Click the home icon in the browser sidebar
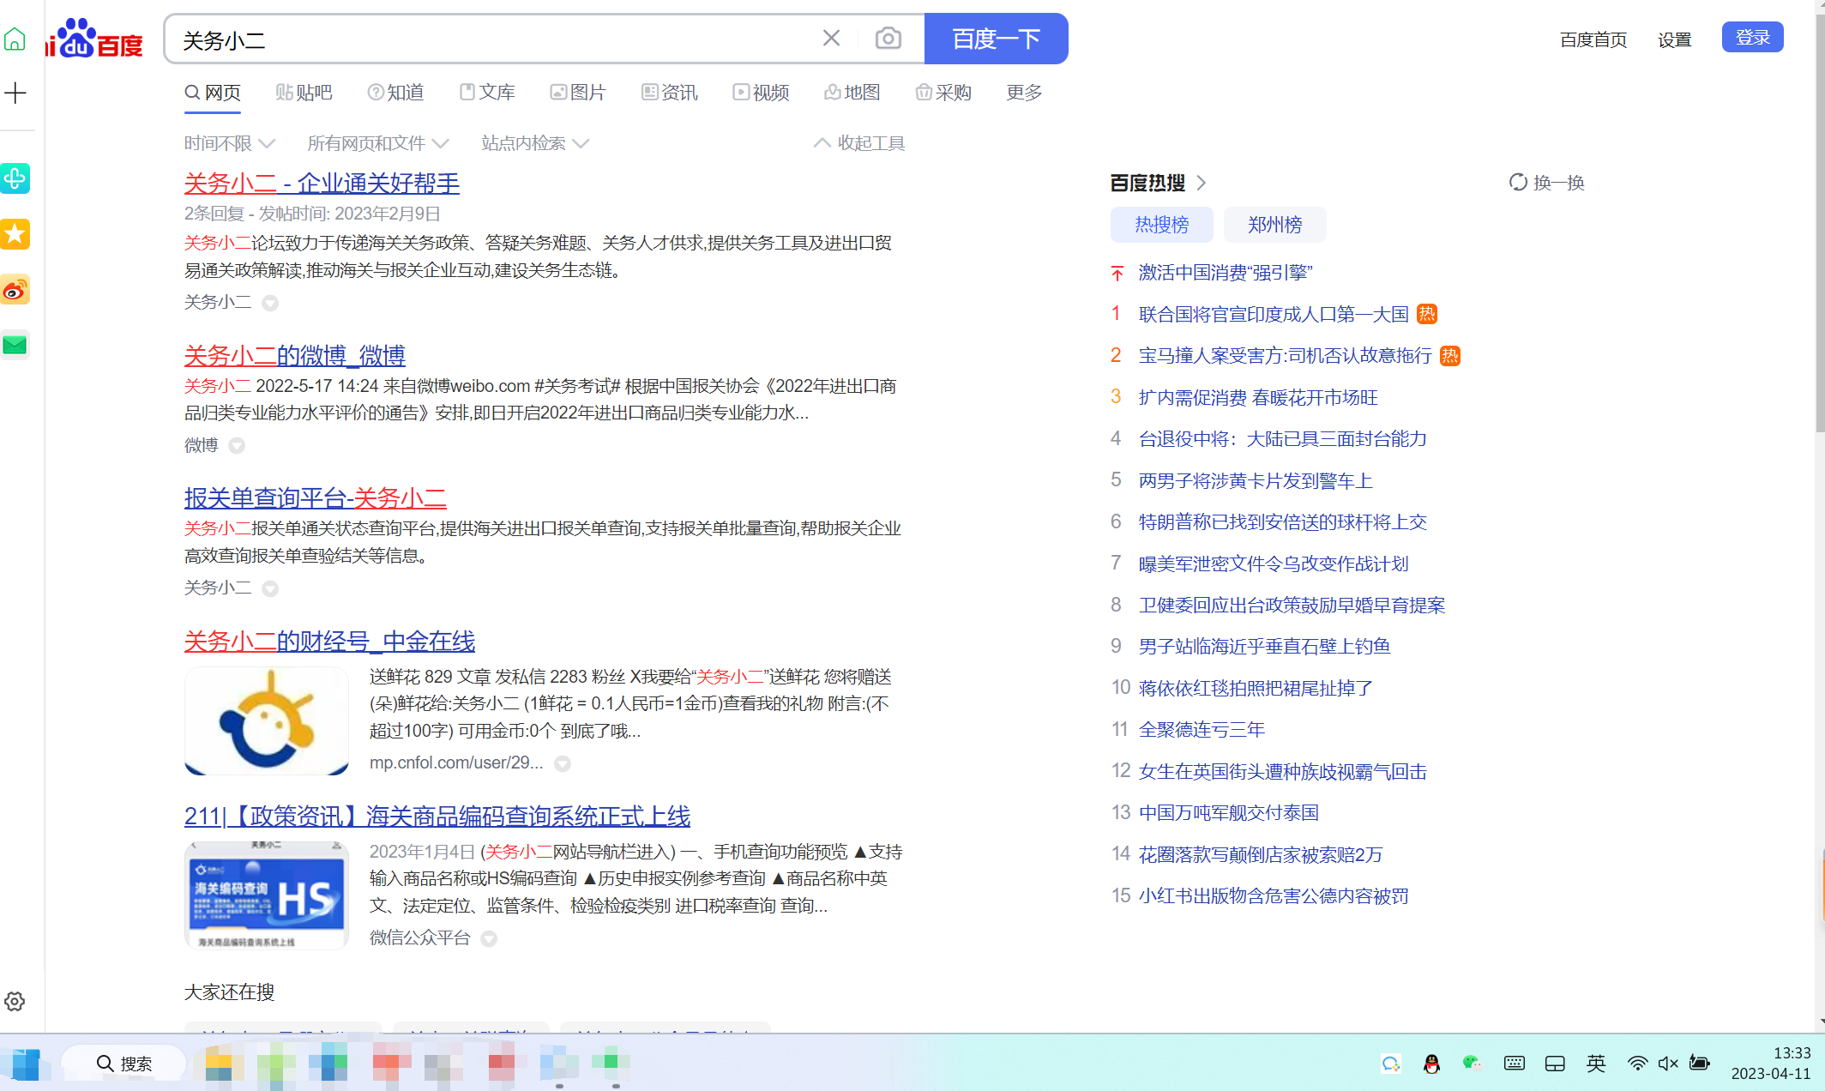Image resolution: width=1825 pixels, height=1091 pixels. [15, 39]
